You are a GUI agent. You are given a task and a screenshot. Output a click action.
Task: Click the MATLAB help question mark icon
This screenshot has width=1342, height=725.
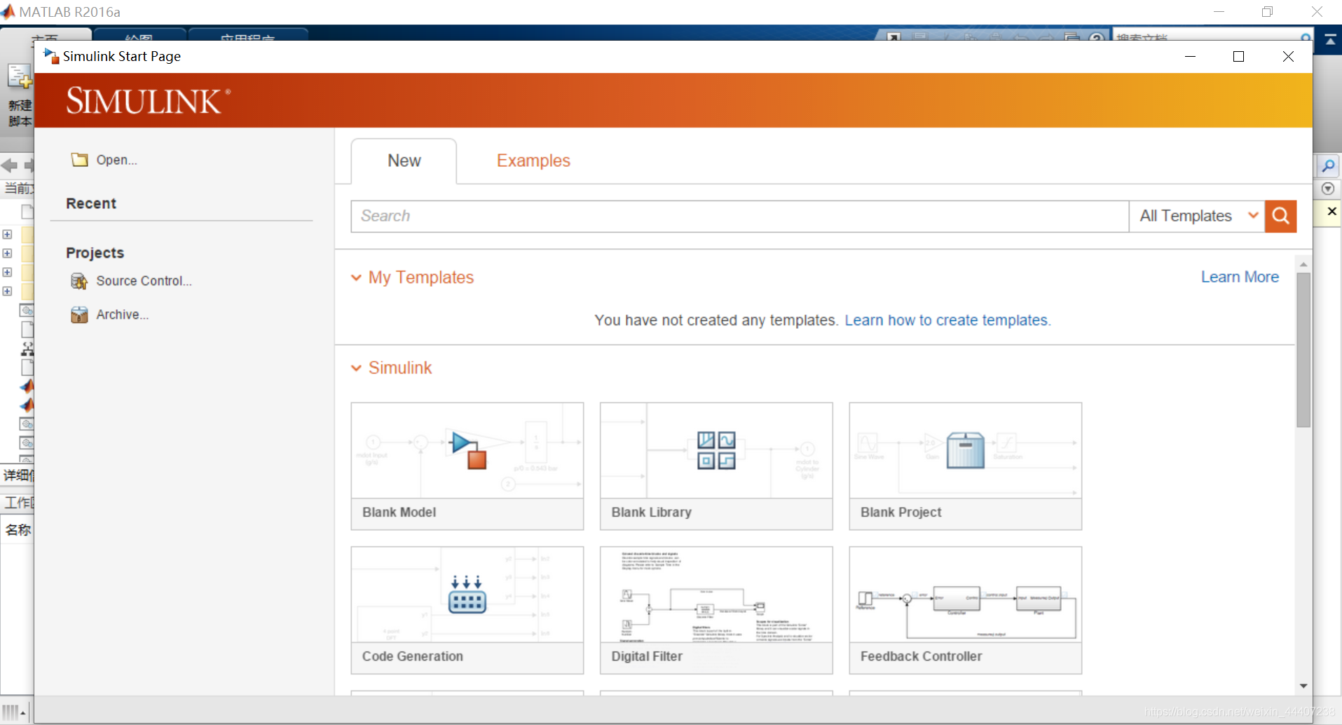tap(1097, 37)
